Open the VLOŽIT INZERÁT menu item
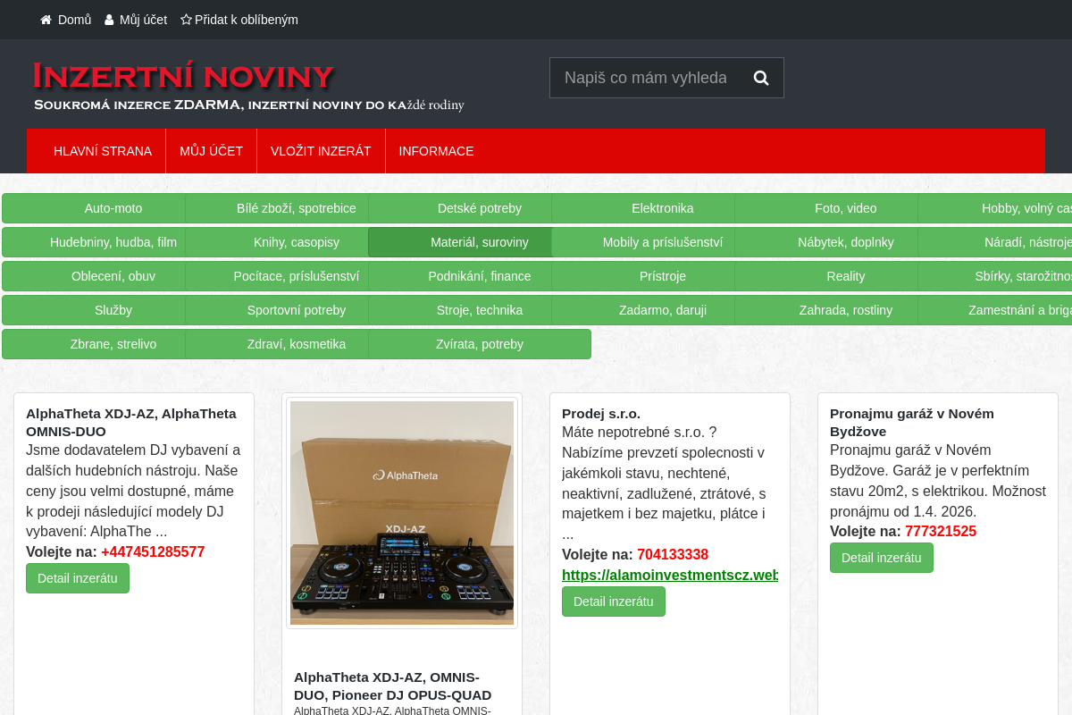The image size is (1072, 715). tap(321, 151)
